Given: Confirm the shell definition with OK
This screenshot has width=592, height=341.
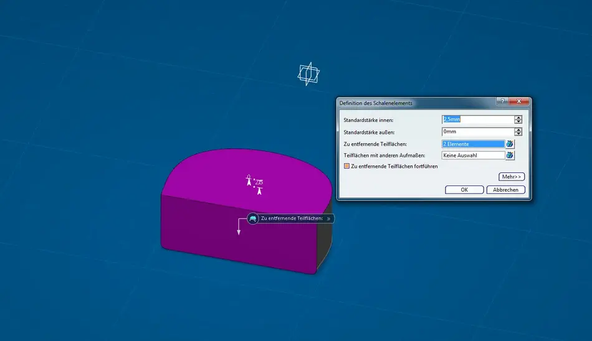Looking at the screenshot, I should point(464,190).
